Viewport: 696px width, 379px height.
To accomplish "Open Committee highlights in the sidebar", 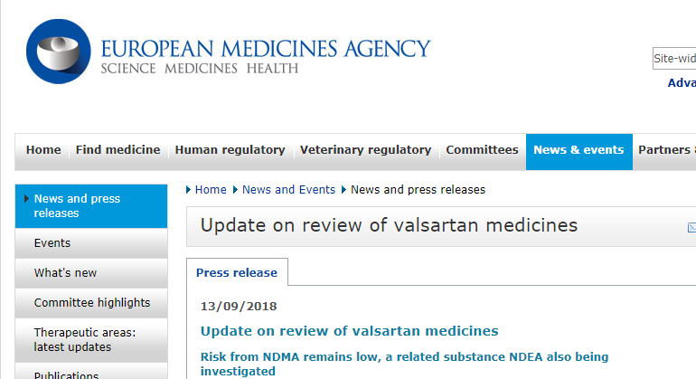I will click(91, 303).
